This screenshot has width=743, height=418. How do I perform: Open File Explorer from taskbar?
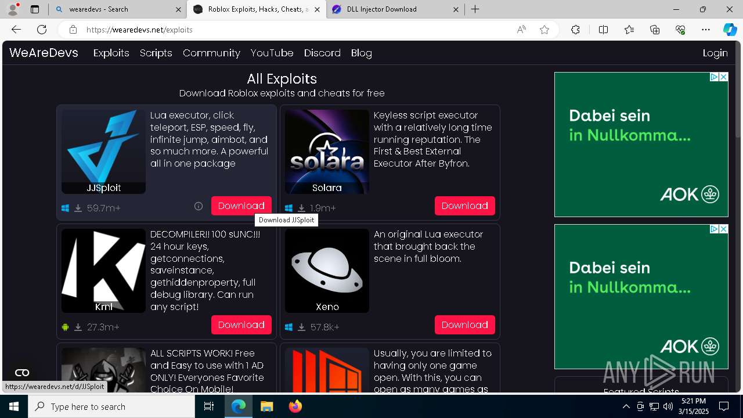[x=266, y=406]
